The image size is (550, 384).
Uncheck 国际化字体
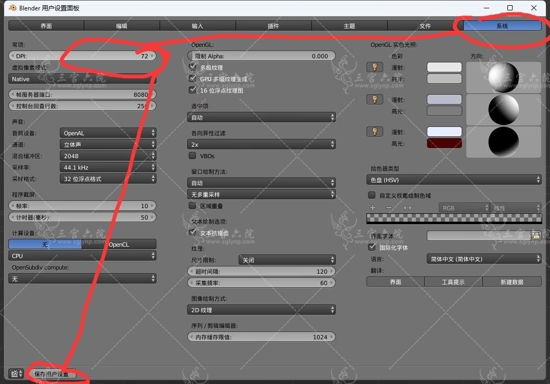point(372,247)
